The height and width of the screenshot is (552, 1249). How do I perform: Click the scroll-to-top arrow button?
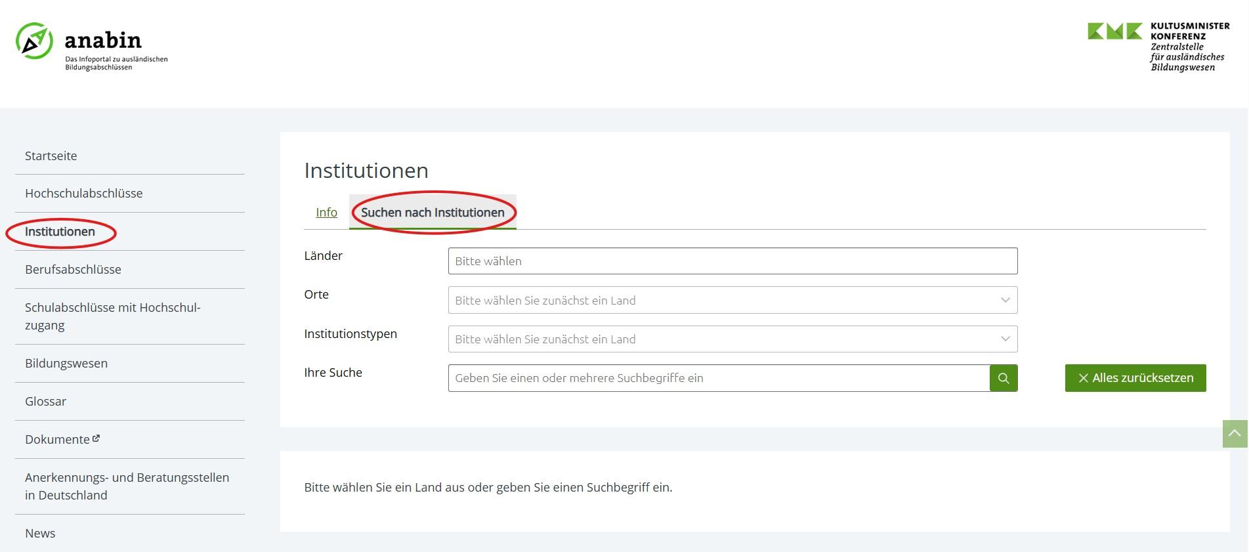click(x=1235, y=434)
